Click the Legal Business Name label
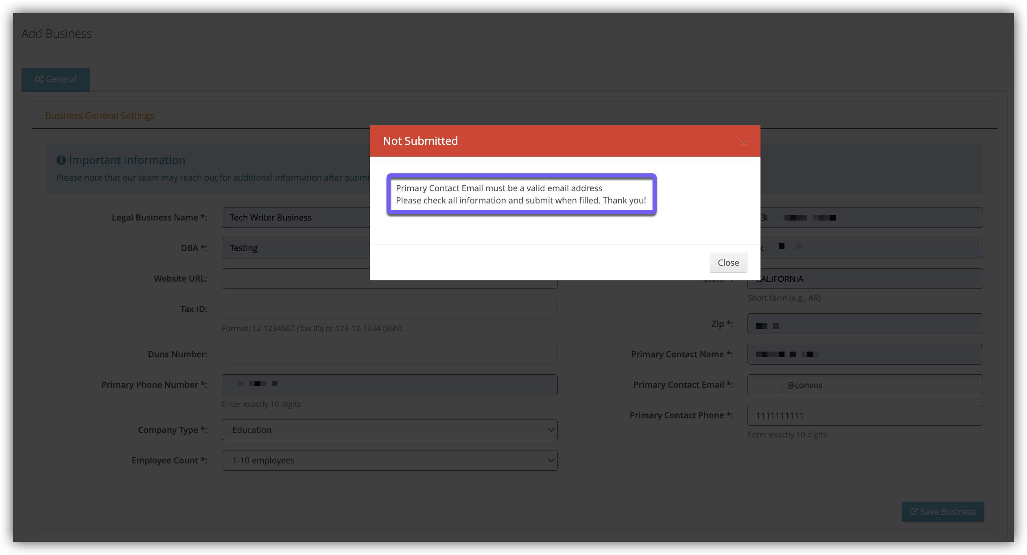The height and width of the screenshot is (555, 1027). tap(160, 217)
